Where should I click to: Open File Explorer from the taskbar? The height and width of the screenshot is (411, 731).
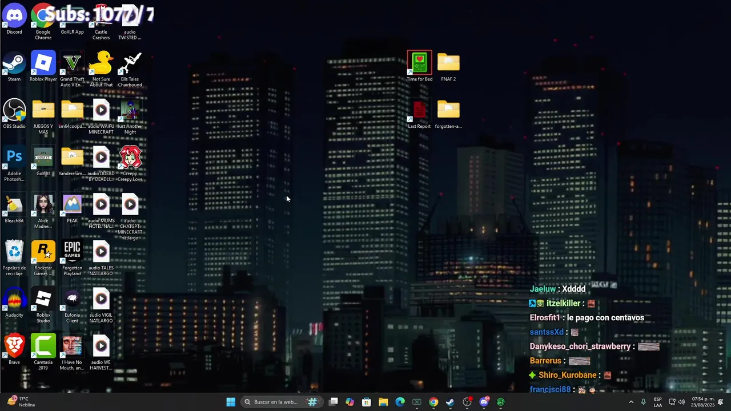tap(383, 402)
